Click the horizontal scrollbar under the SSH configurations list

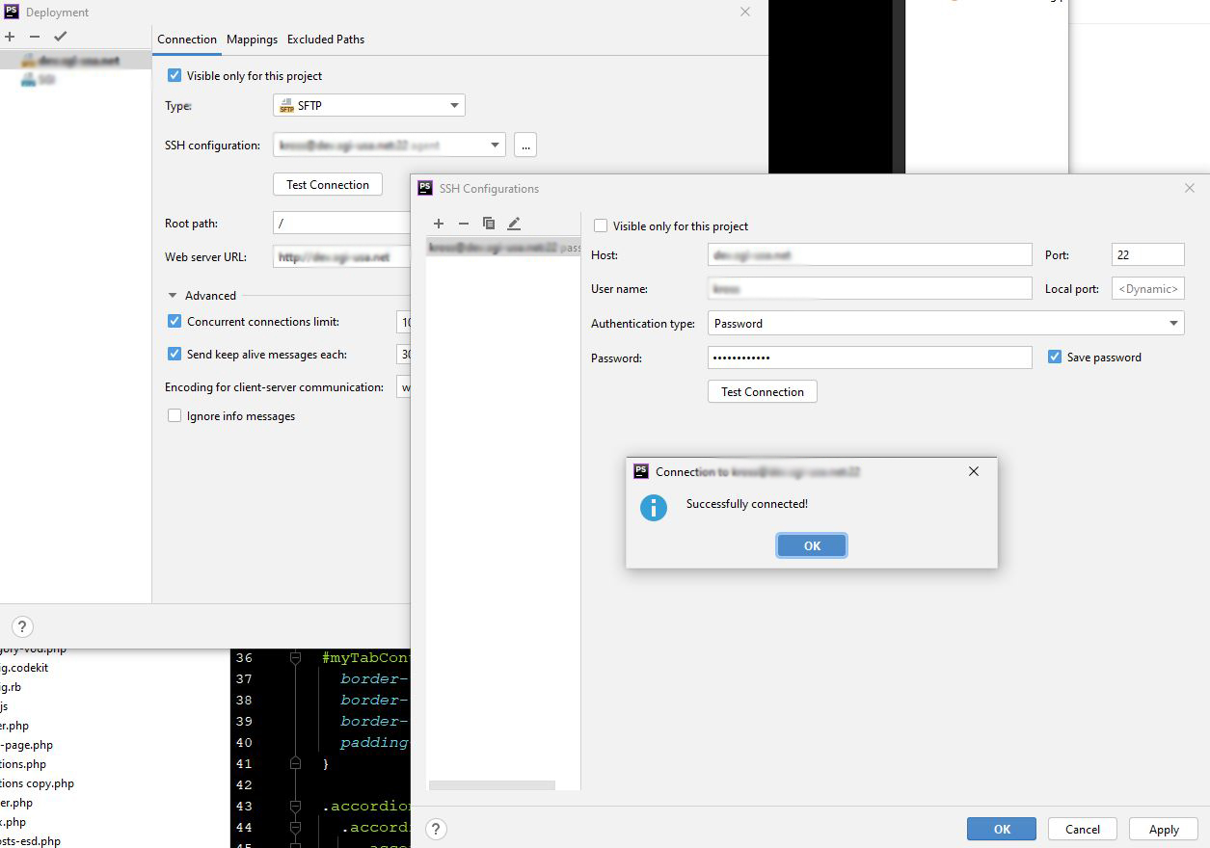click(492, 785)
